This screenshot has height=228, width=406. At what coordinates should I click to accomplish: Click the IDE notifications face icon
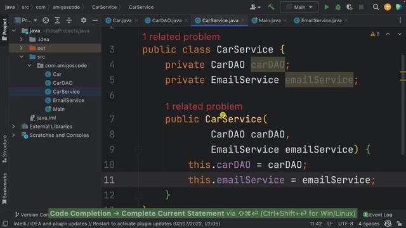click(x=388, y=224)
